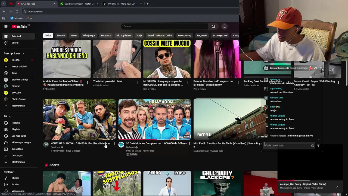Open SoyCubo channel subscription
This screenshot has width=348, height=196.
click(18, 93)
